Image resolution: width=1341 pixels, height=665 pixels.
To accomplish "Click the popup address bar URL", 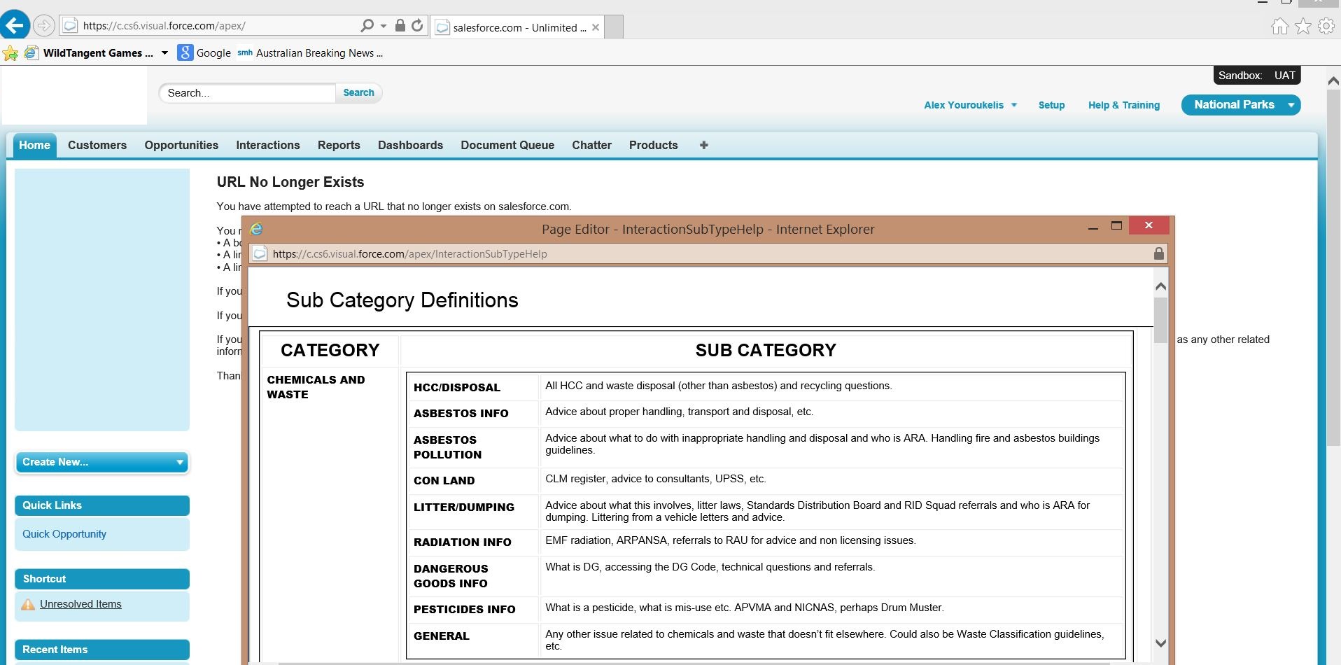I will (x=409, y=254).
